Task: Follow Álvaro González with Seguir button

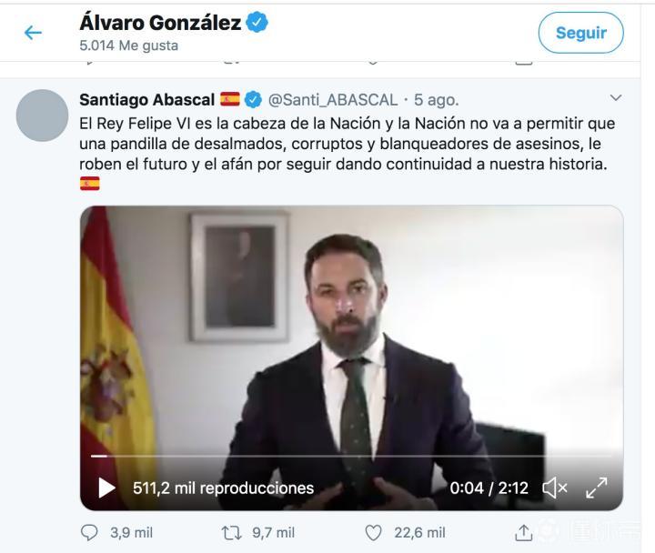Action: coord(580,33)
